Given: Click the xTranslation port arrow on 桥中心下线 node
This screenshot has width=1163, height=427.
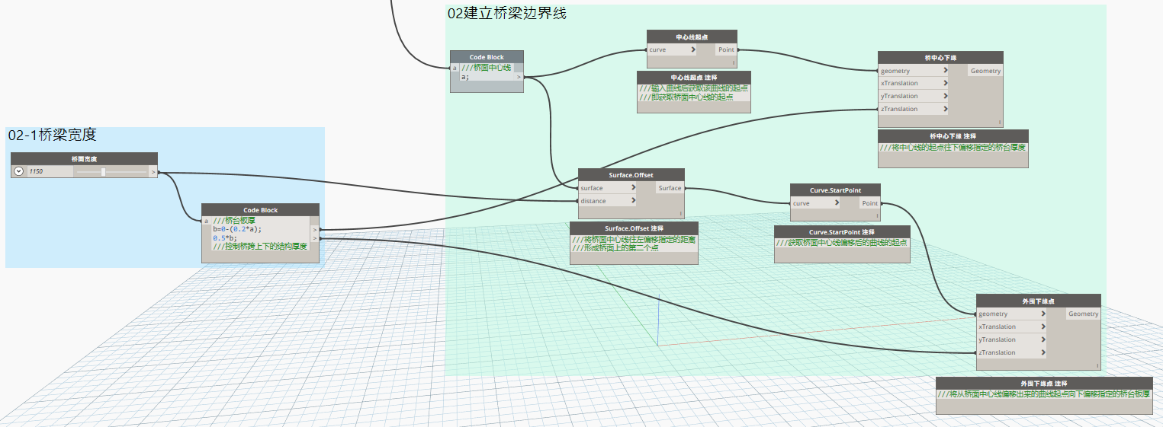Looking at the screenshot, I should click(x=945, y=84).
